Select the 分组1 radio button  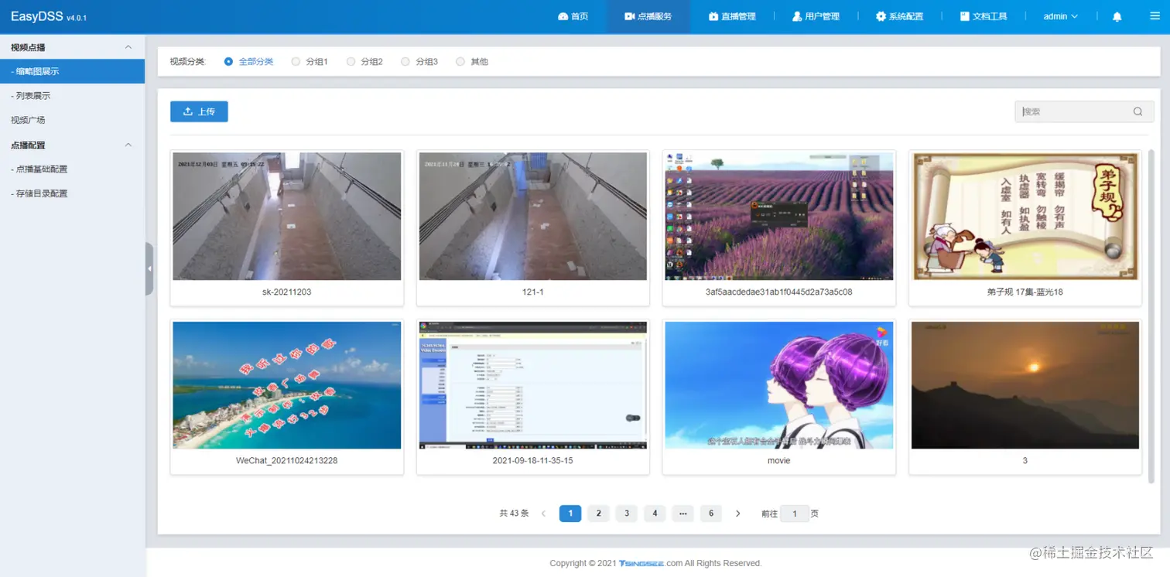coord(295,61)
